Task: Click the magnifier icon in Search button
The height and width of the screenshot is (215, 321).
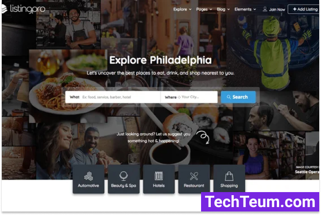Action: [229, 97]
